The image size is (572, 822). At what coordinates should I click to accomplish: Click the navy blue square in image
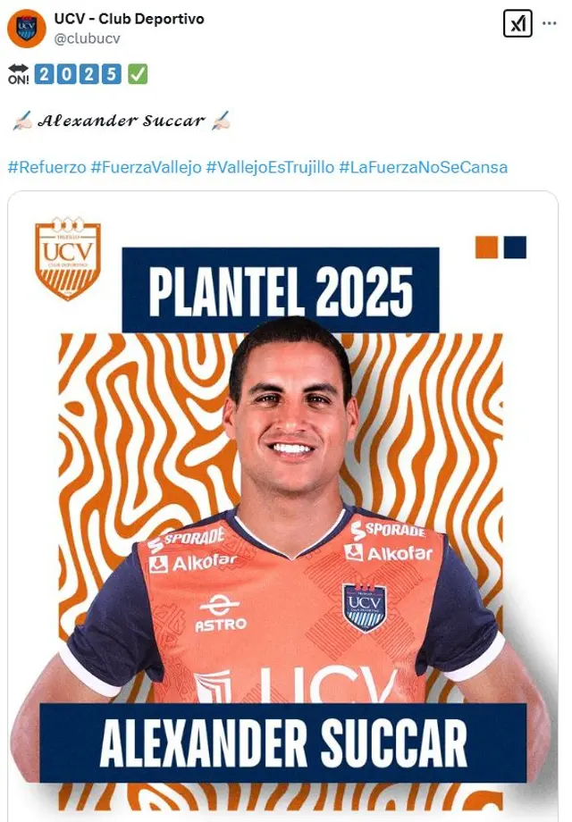coord(515,247)
